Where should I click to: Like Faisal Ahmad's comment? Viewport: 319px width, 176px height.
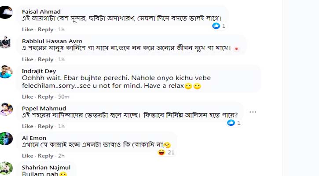[x=27, y=29]
